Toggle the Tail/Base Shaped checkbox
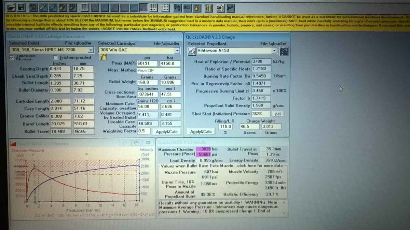 11,57
